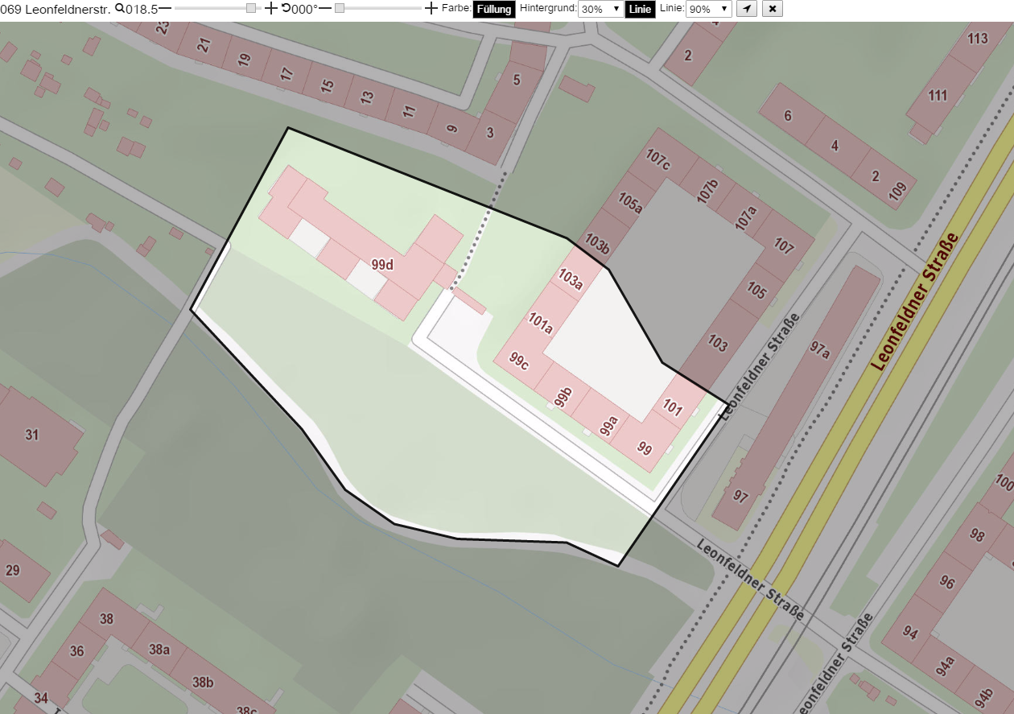1014x714 pixels.
Task: Decrease rotation with the minus icon
Action: (x=326, y=8)
